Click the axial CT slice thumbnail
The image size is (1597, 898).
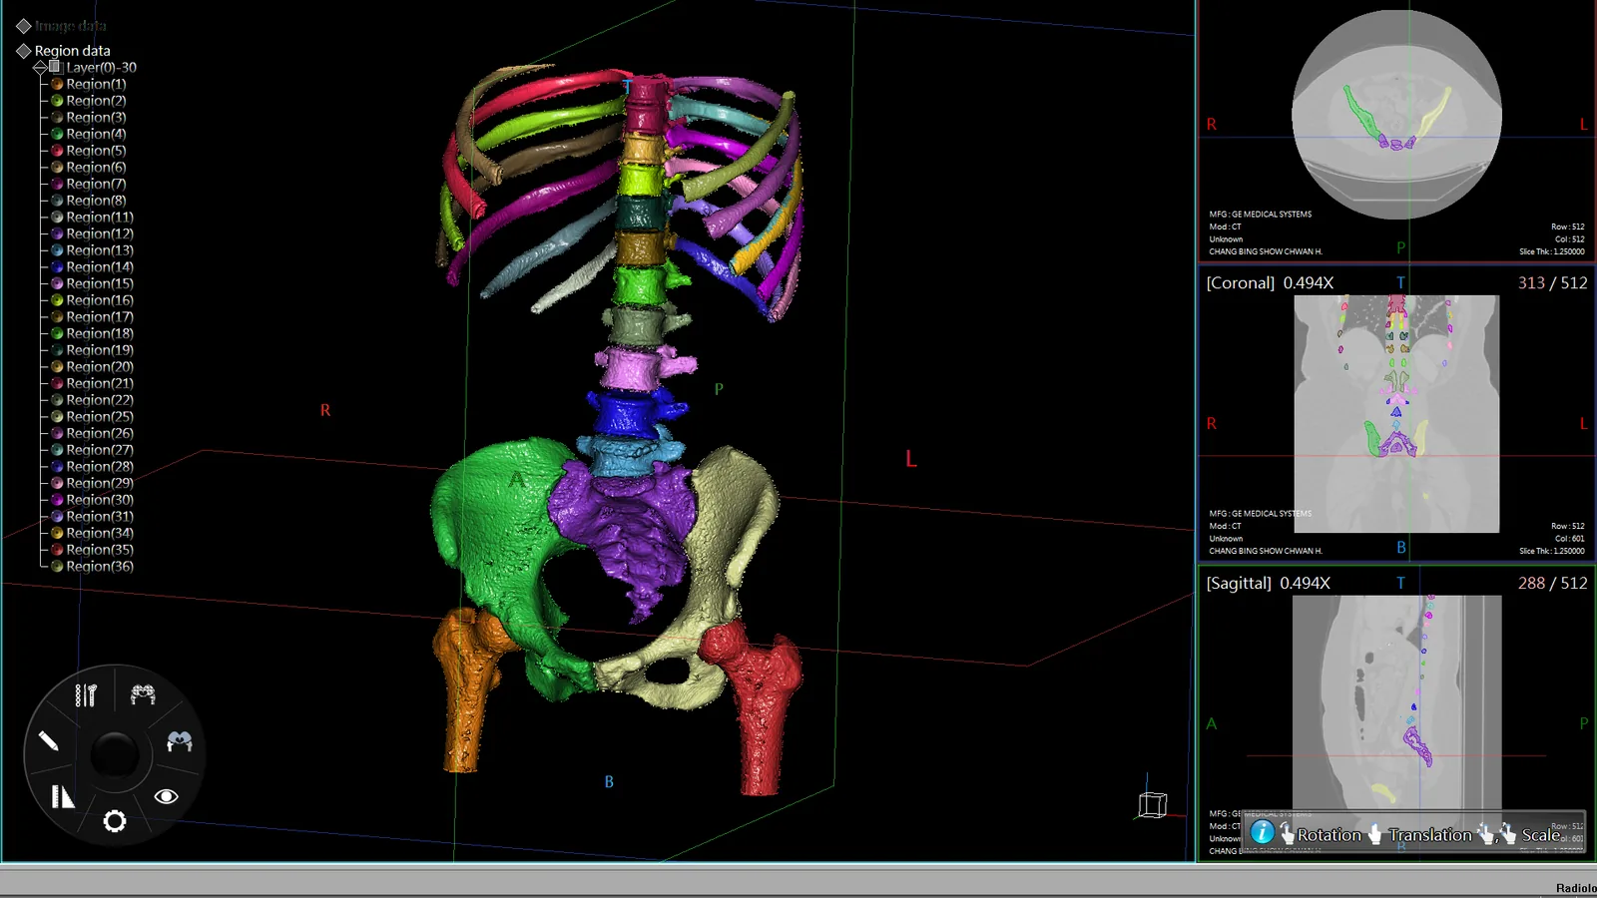tap(1396, 115)
